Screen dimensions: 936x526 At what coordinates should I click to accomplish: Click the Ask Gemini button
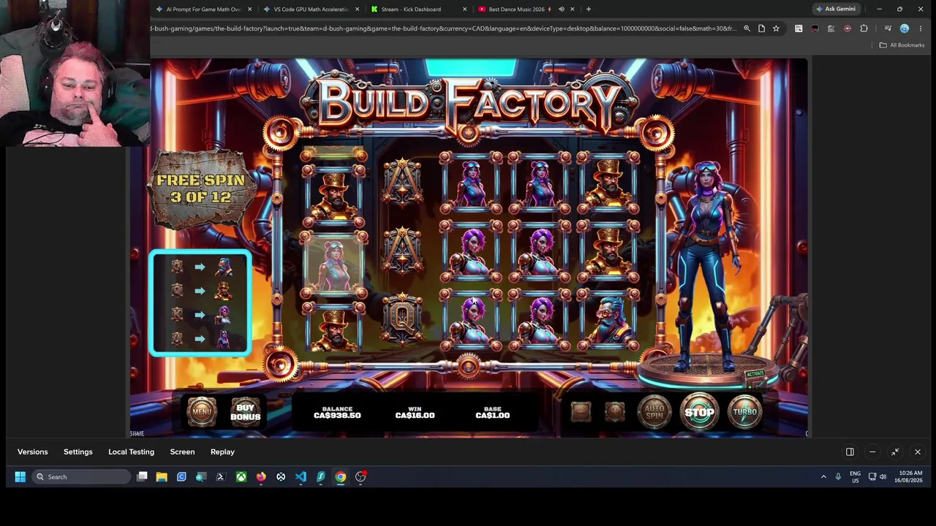pos(837,9)
